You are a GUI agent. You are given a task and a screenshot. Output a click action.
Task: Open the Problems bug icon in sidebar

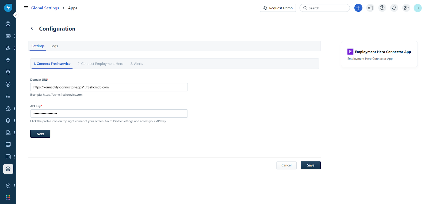[8, 60]
